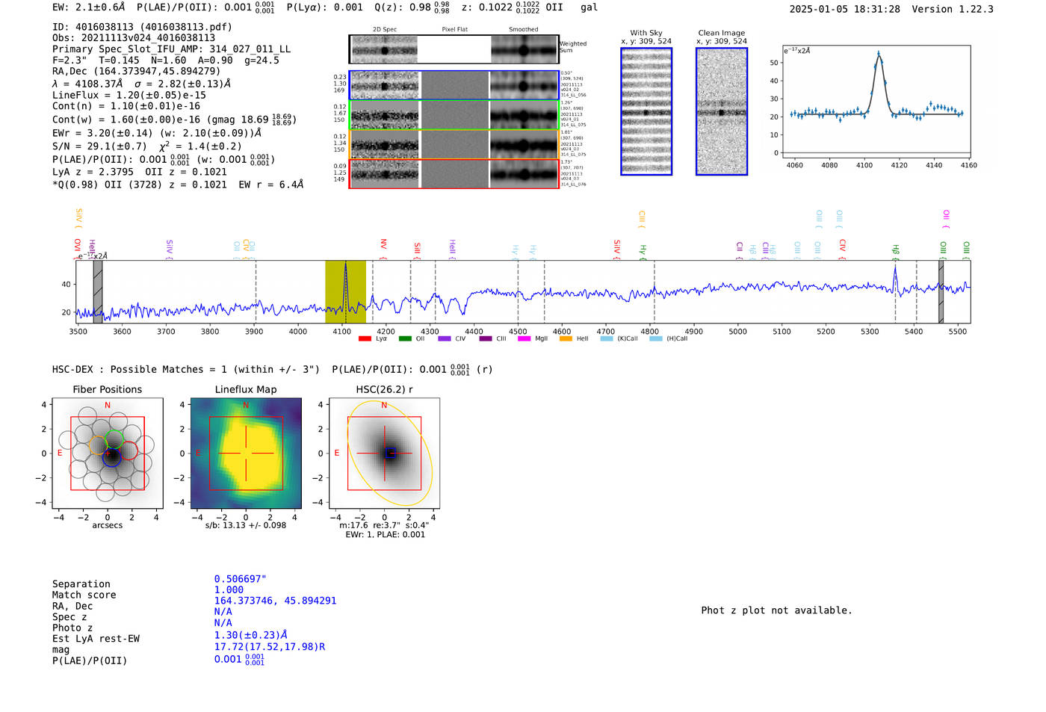Open the Clean Image cutout
Screen dimensions: 1046x712
(722, 111)
